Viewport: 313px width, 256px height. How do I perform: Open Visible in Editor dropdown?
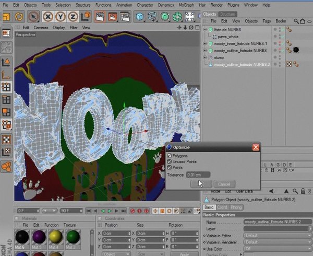click(x=278, y=236)
